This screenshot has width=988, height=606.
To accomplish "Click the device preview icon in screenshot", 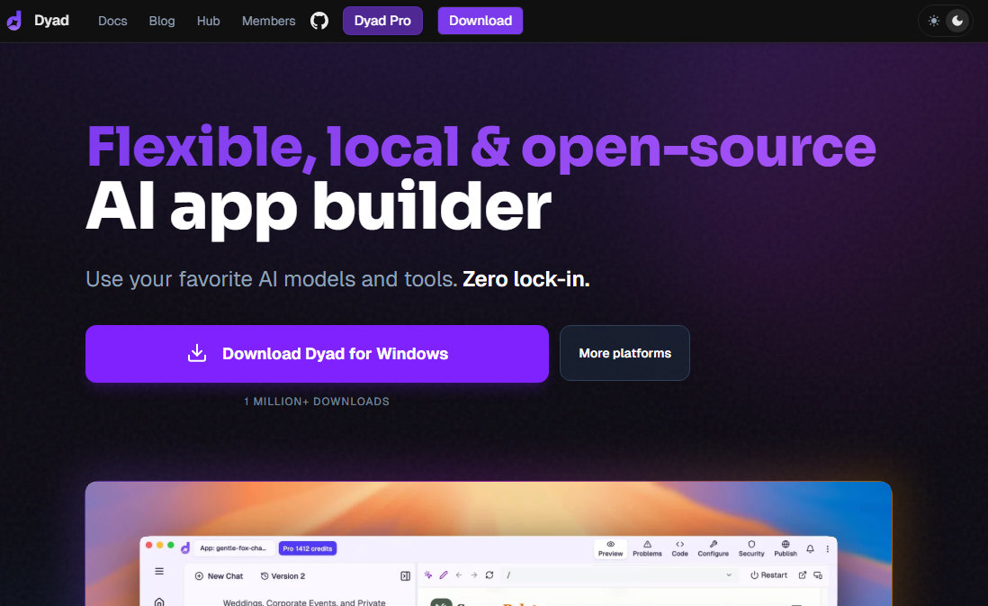I will [x=818, y=575].
